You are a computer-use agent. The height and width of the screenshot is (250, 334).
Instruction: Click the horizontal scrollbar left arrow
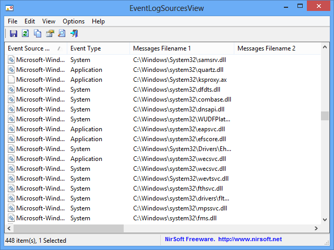tap(9, 228)
